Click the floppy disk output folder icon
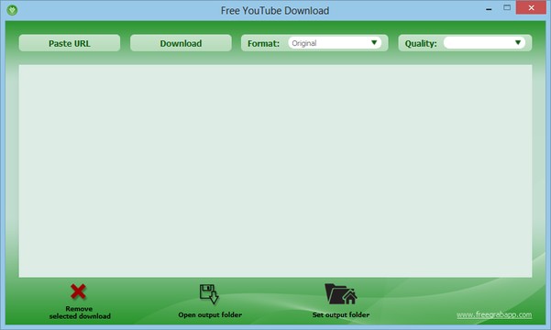The image size is (551, 330). click(x=209, y=294)
